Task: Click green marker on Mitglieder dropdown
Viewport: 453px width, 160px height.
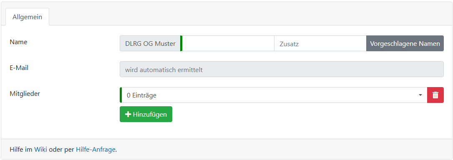Action: [121, 95]
